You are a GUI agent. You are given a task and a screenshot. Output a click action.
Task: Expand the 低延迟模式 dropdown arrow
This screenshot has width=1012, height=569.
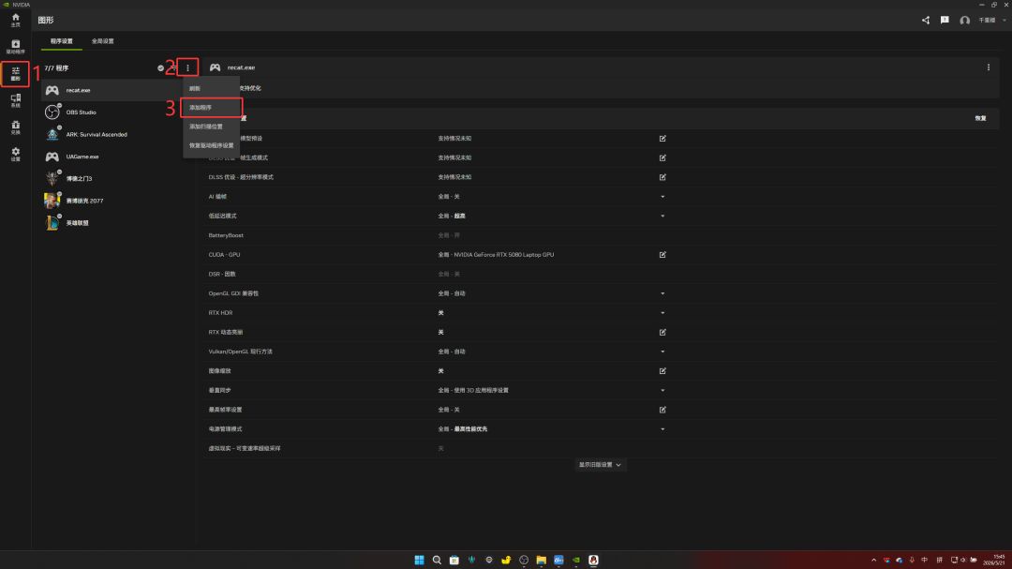coord(662,216)
